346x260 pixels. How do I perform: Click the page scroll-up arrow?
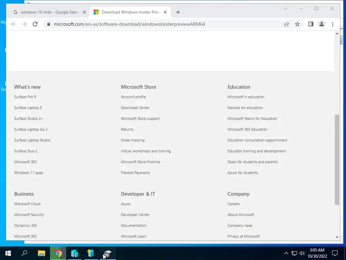pos(337,34)
